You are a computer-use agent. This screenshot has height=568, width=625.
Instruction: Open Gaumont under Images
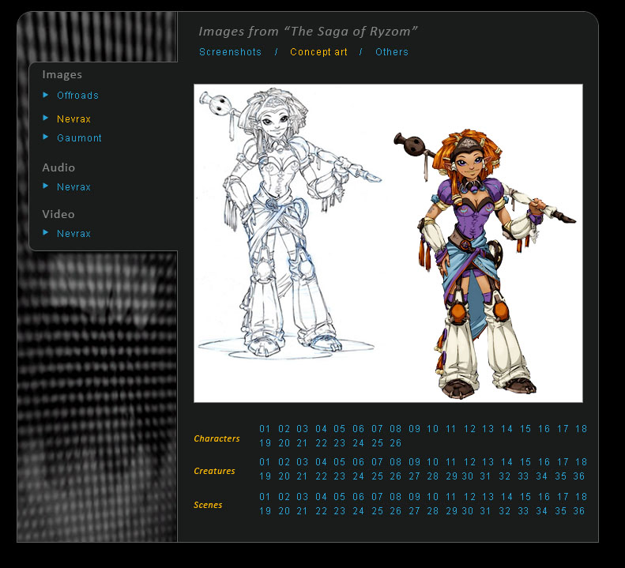coord(79,138)
